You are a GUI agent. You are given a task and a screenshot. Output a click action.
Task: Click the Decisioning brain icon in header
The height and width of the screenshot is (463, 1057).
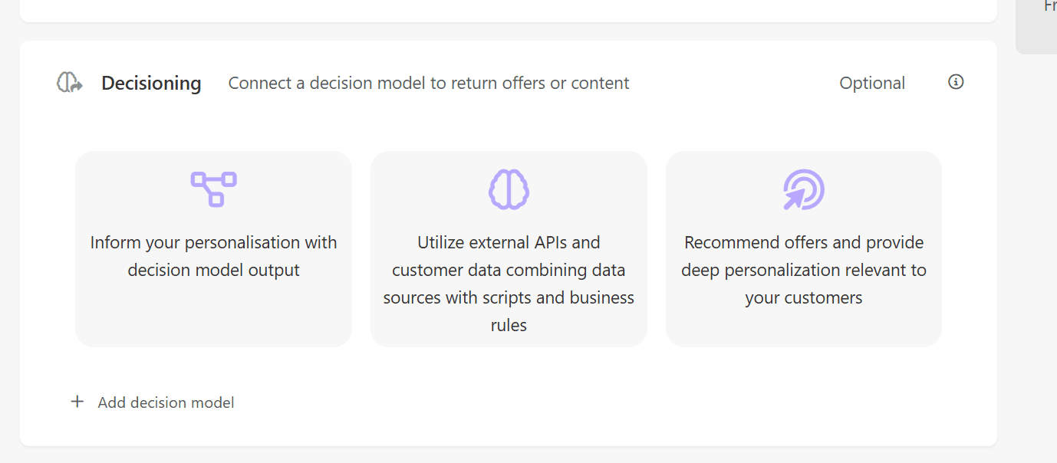click(x=70, y=83)
